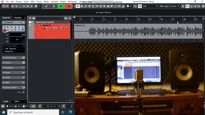
Task: Click the red Record button
Action: (69, 6)
